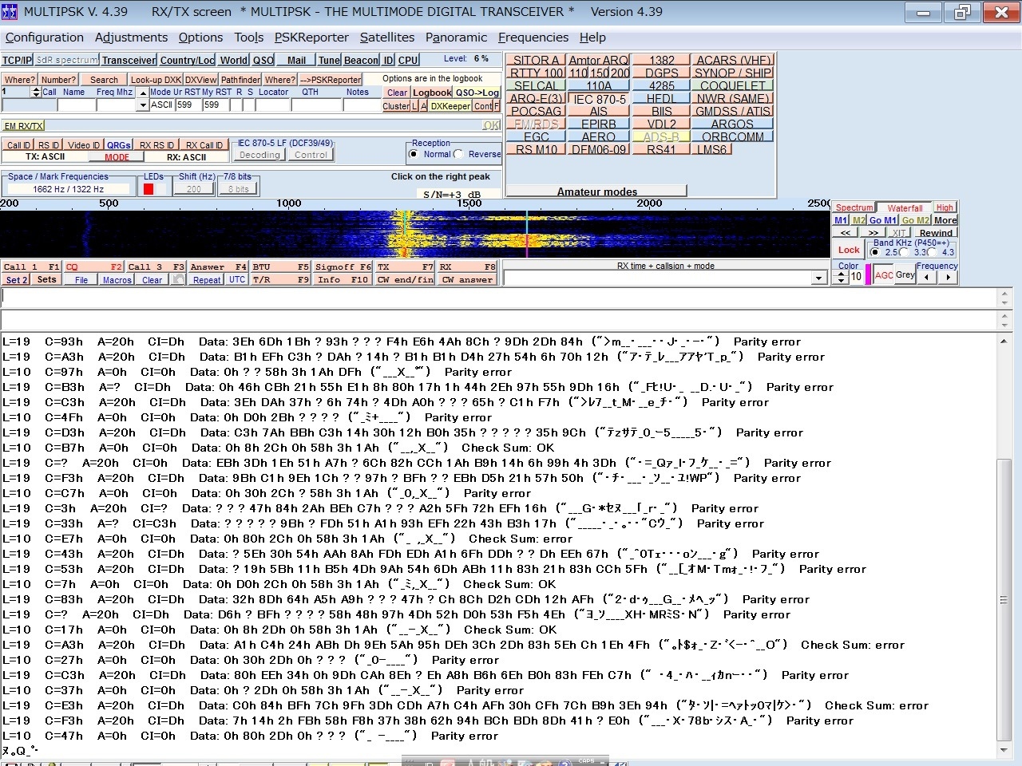Screen dimensions: 1022x766
Task: Click the undo arrow icon beside Clear
Action: [x=178, y=279]
